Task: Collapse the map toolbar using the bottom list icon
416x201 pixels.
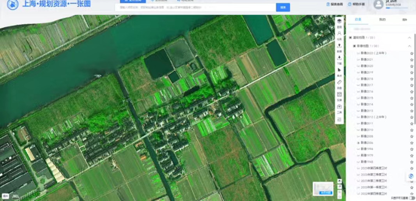Action: point(339,120)
